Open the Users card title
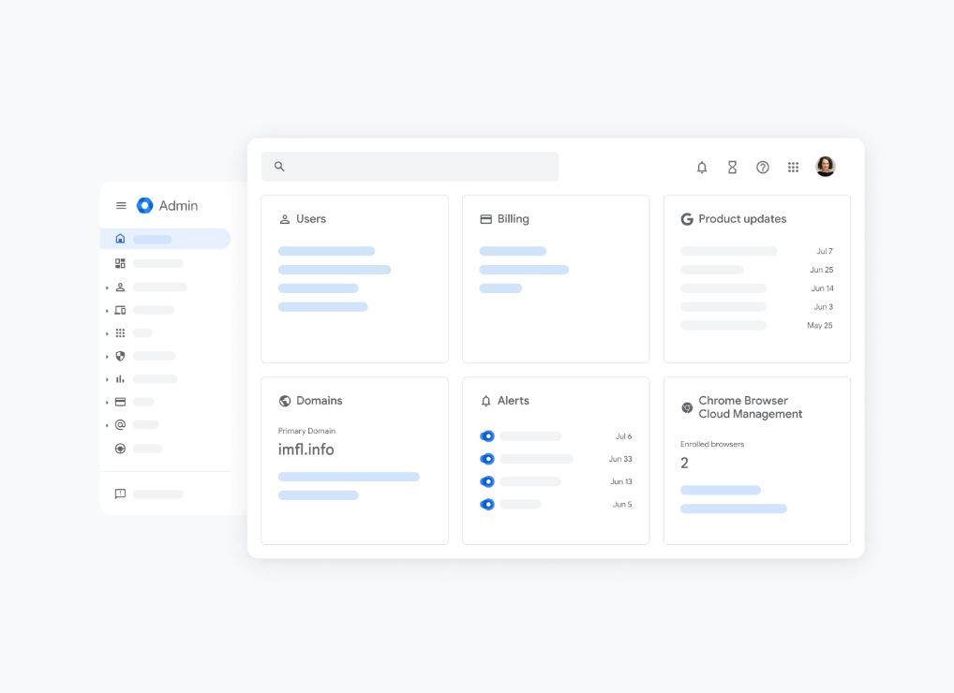Viewport: 954px width, 693px height. [x=311, y=219]
